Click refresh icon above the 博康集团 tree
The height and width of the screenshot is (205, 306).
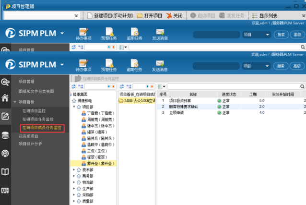73,86
